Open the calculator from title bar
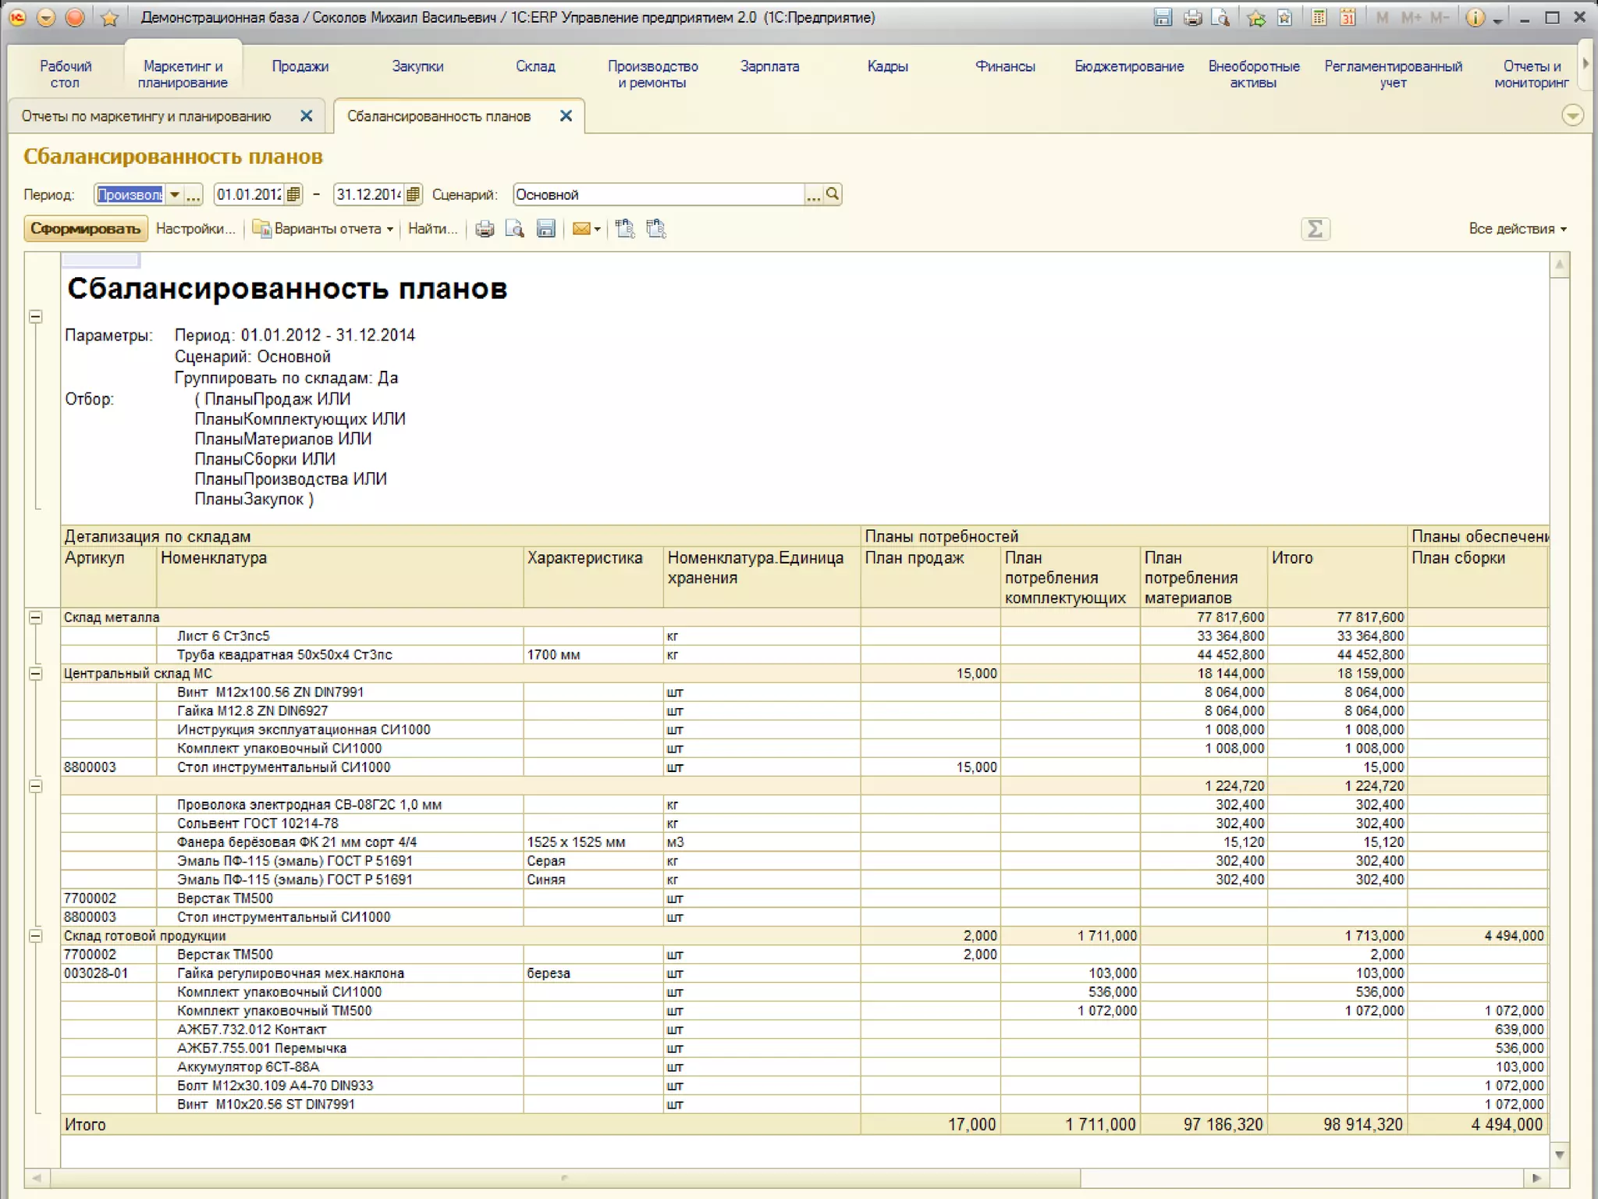The image size is (1598, 1199). [x=1319, y=17]
